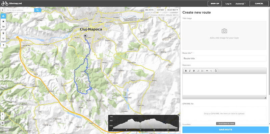Click the tool below the pin marker
The height and width of the screenshot is (134, 270).
3,38
